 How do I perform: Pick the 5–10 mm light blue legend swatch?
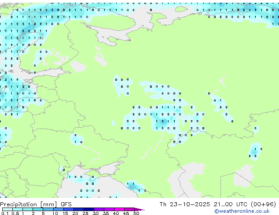coord(48,209)
